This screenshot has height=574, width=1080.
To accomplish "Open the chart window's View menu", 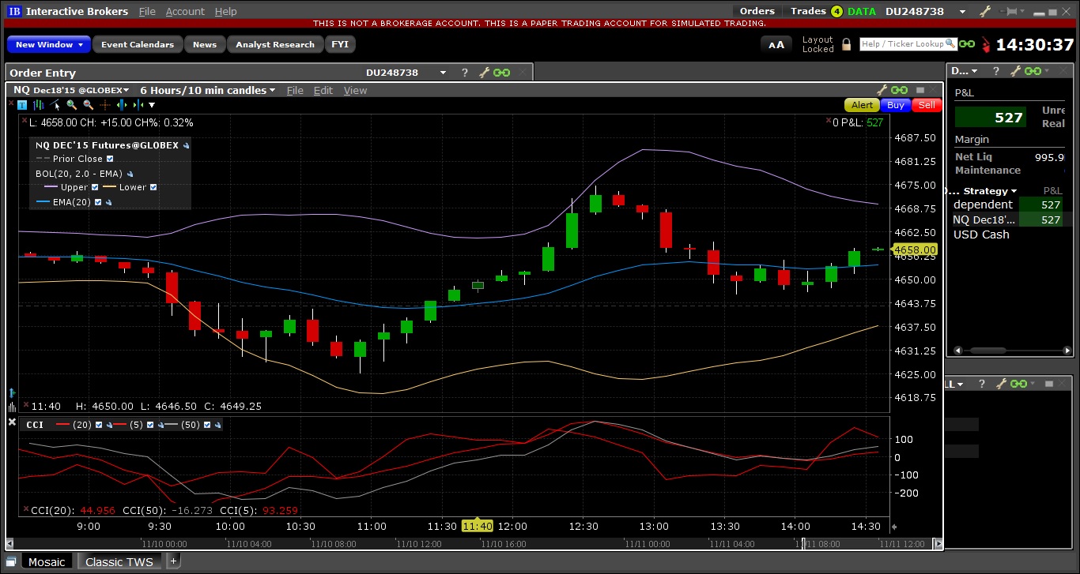I will pos(355,90).
